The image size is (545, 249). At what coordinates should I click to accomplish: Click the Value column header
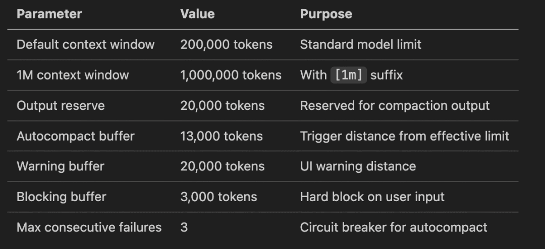pyautogui.click(x=197, y=14)
